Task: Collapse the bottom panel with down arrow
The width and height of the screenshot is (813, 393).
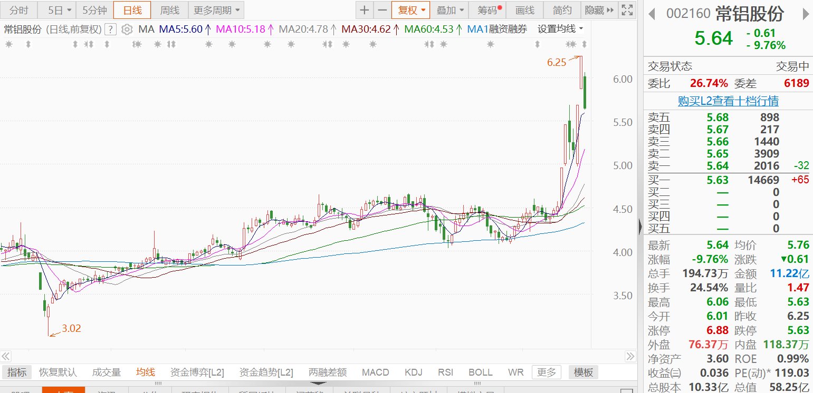Action: [x=319, y=384]
